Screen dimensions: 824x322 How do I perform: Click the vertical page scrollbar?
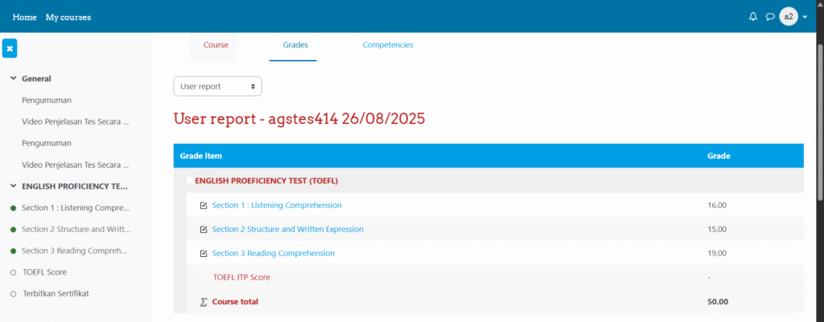click(x=819, y=120)
